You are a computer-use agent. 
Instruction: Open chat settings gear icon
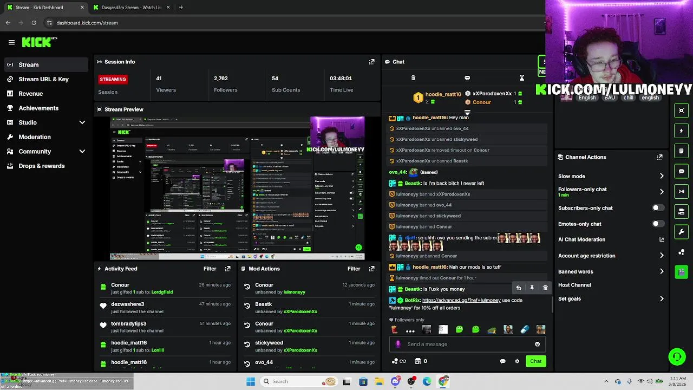(x=517, y=361)
